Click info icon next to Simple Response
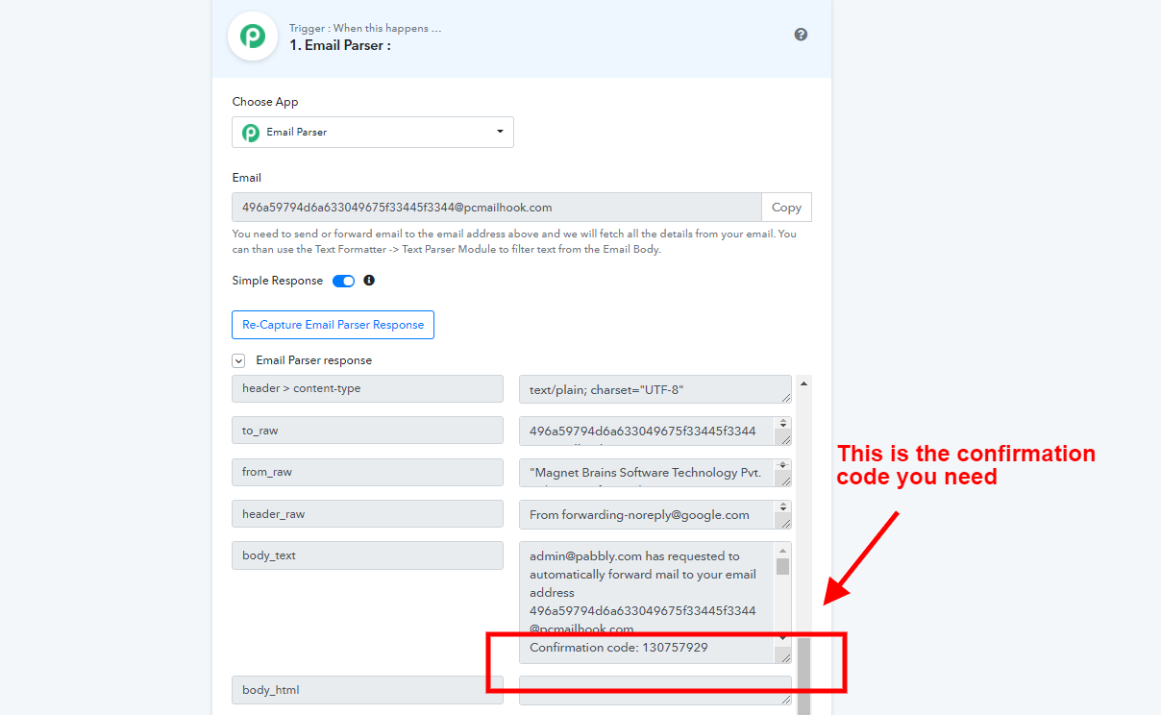The width and height of the screenshot is (1161, 715). tap(369, 281)
